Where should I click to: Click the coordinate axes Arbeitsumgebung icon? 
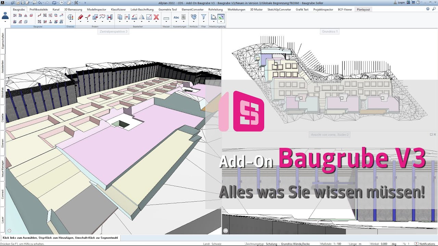coord(214,17)
